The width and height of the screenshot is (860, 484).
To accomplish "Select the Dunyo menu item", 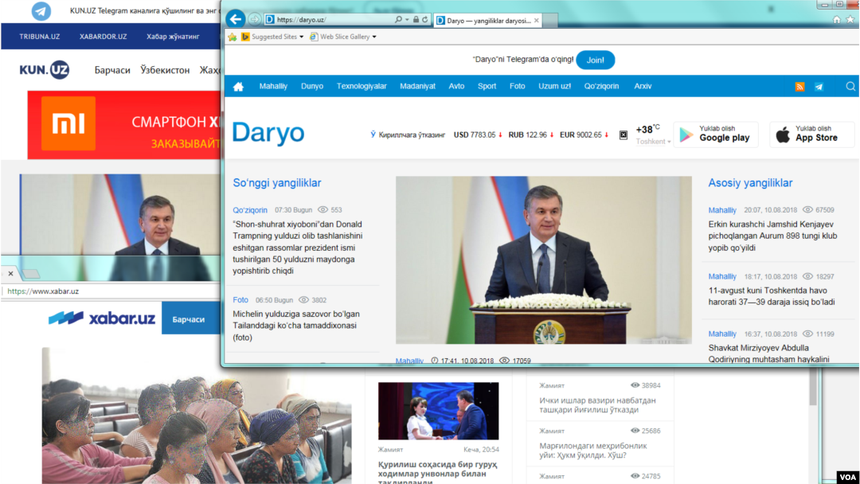I will point(312,86).
